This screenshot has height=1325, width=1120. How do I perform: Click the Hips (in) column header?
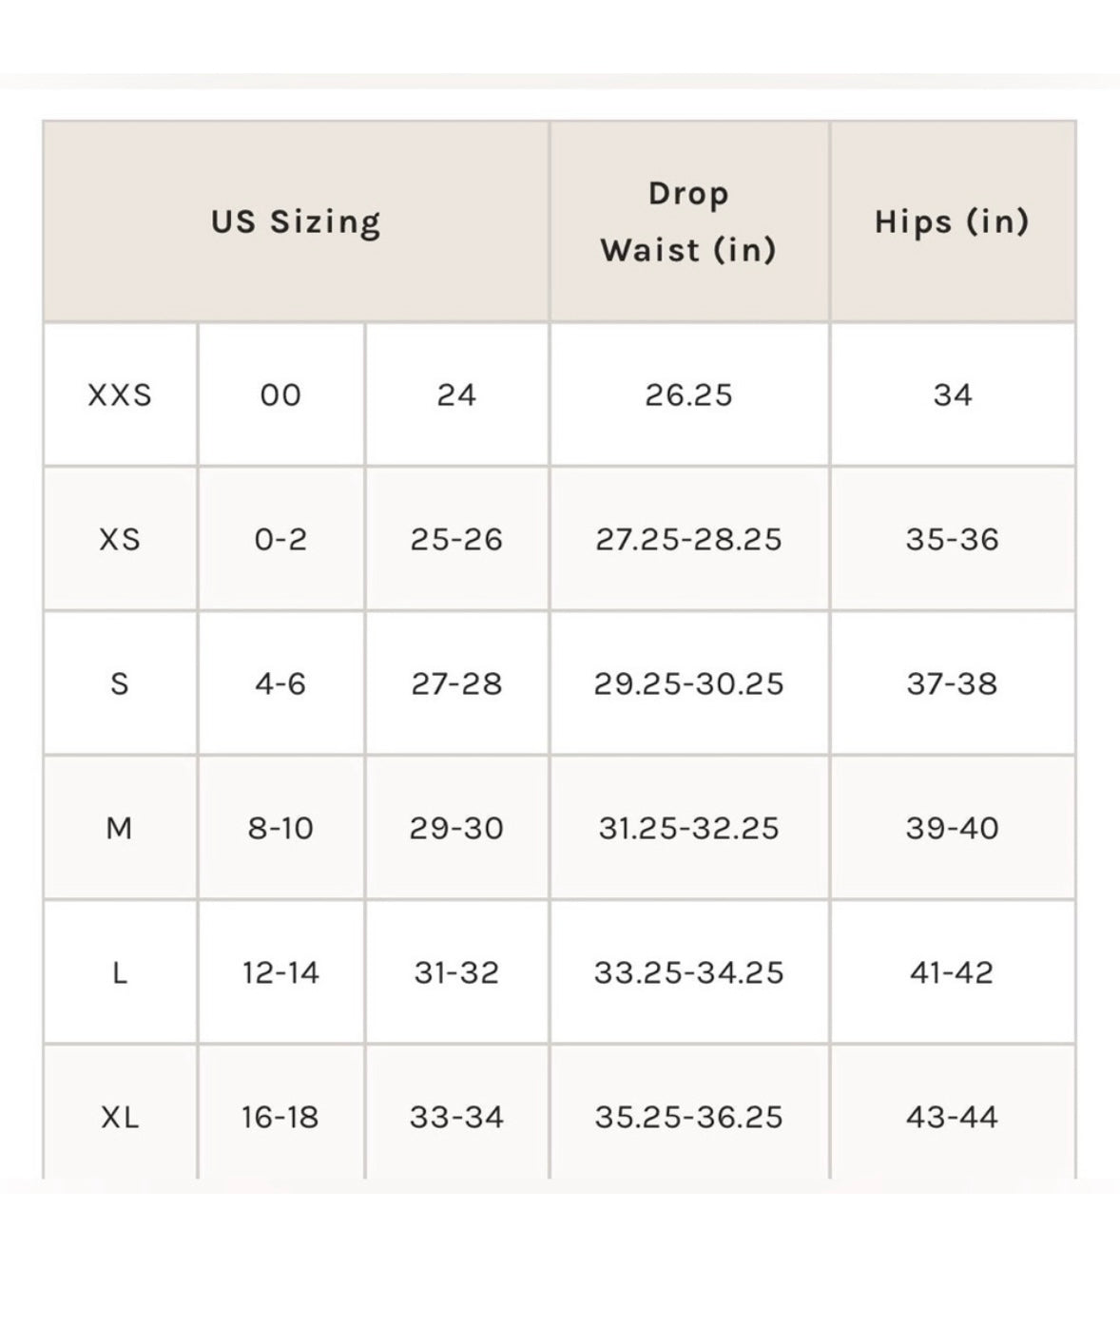click(x=952, y=221)
